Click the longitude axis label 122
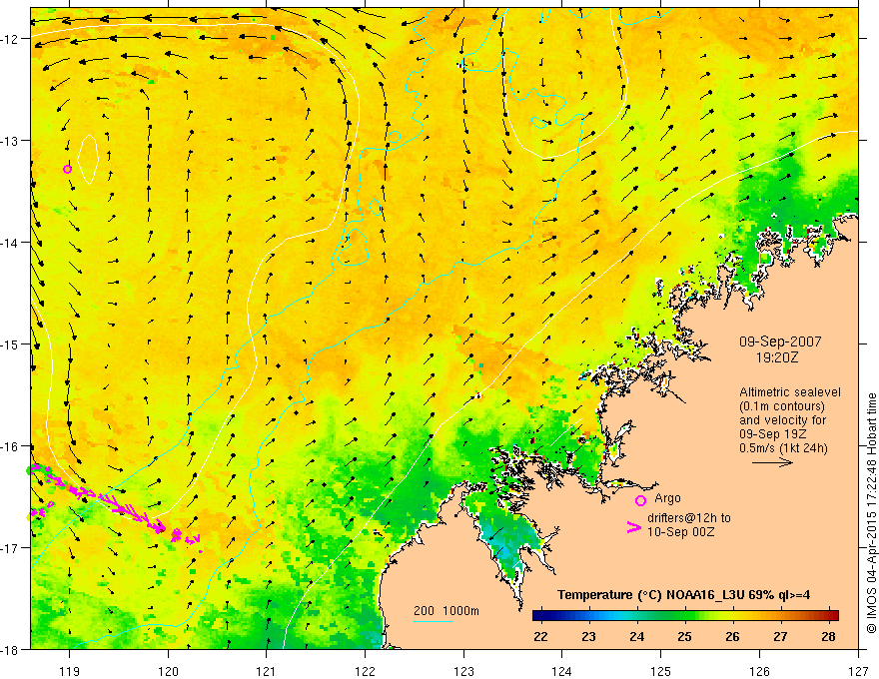 click(365, 671)
